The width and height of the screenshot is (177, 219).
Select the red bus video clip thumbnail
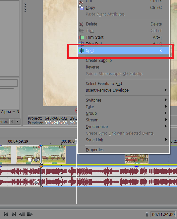137,159
